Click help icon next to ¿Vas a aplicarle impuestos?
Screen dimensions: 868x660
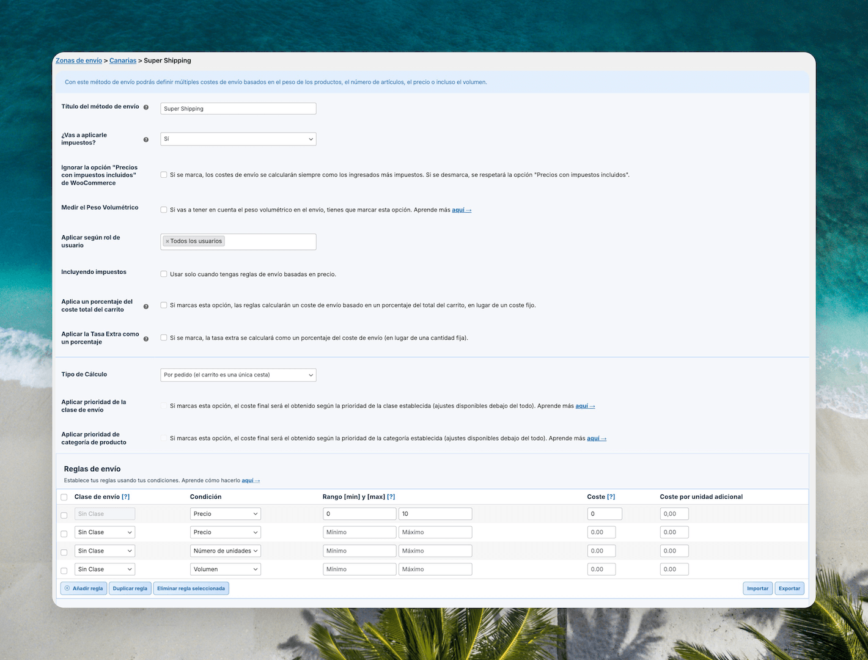tap(146, 139)
